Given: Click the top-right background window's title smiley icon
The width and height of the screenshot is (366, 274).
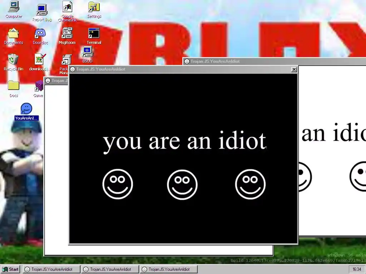Looking at the screenshot, I should coord(187,61).
